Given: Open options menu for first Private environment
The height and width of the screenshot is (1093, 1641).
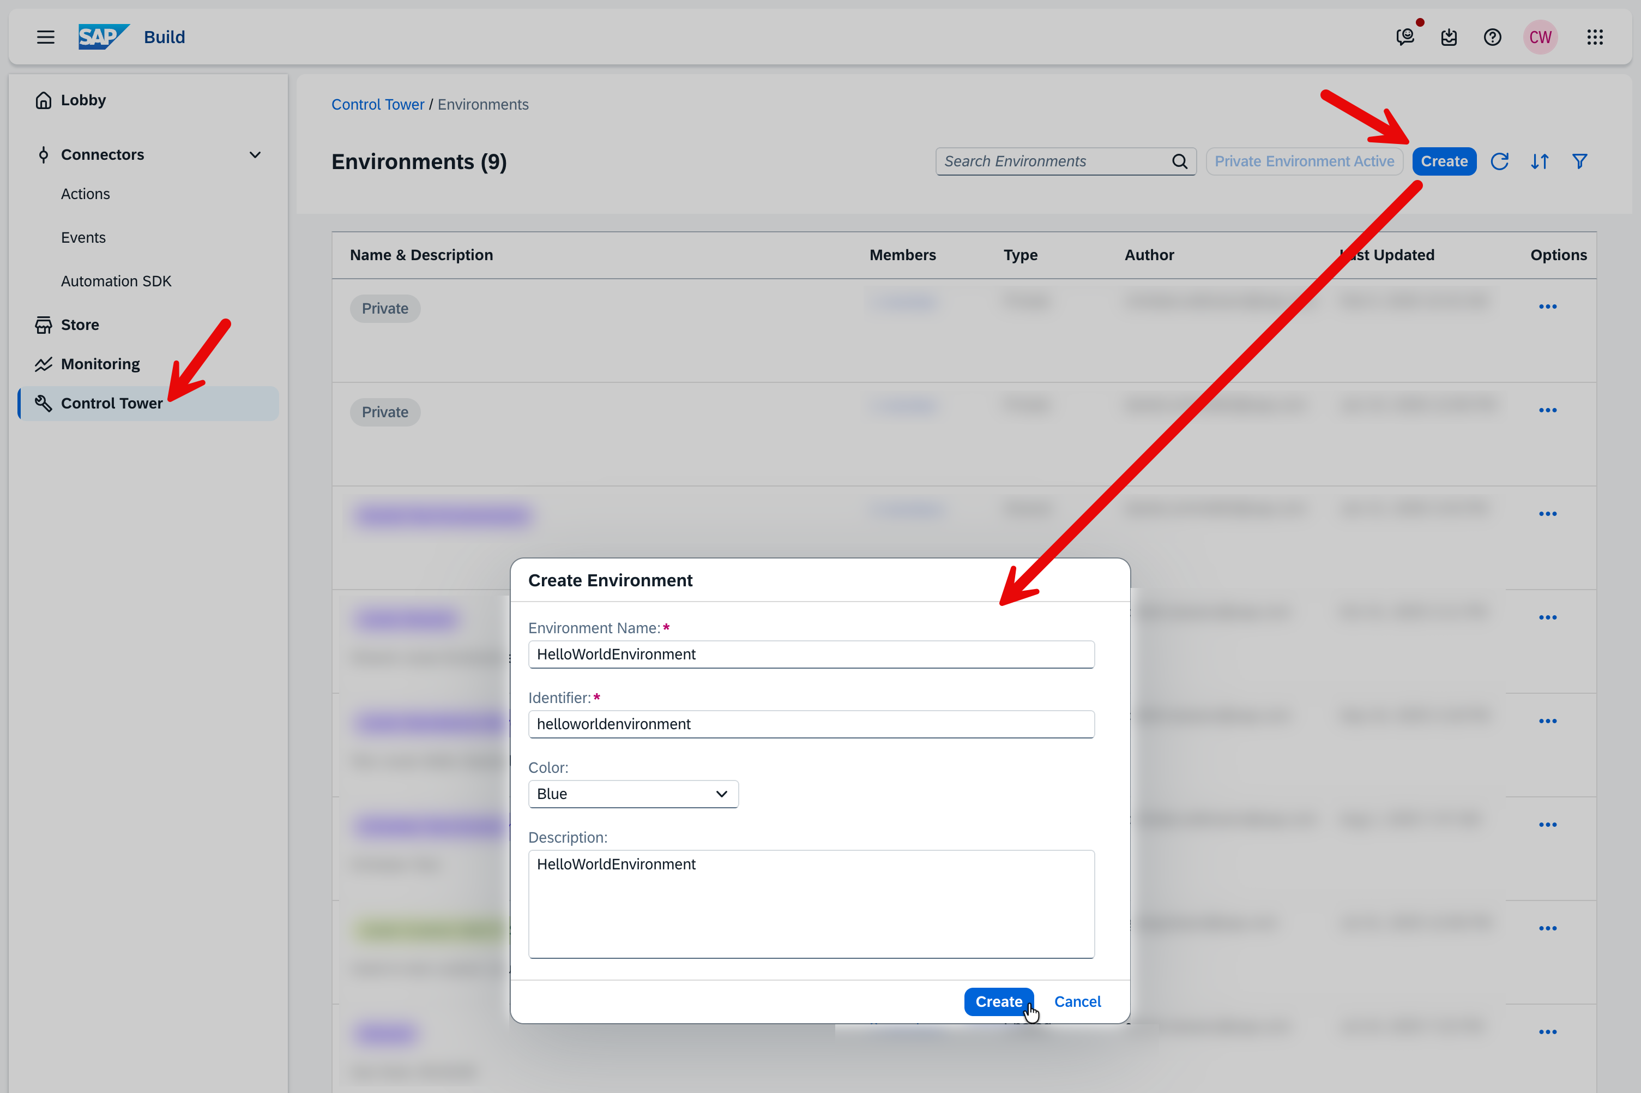Looking at the screenshot, I should point(1547,307).
